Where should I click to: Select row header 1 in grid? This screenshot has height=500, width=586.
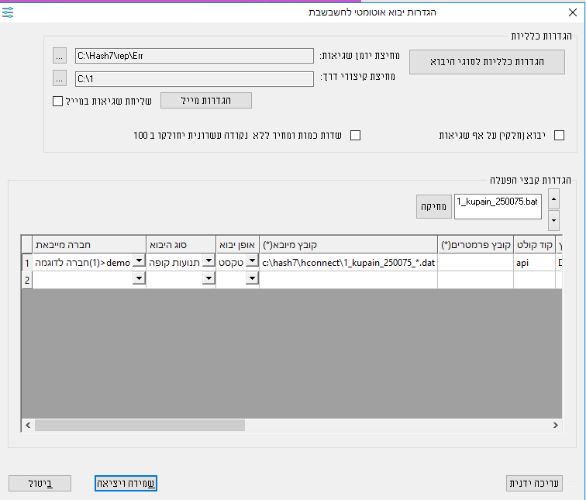27,263
